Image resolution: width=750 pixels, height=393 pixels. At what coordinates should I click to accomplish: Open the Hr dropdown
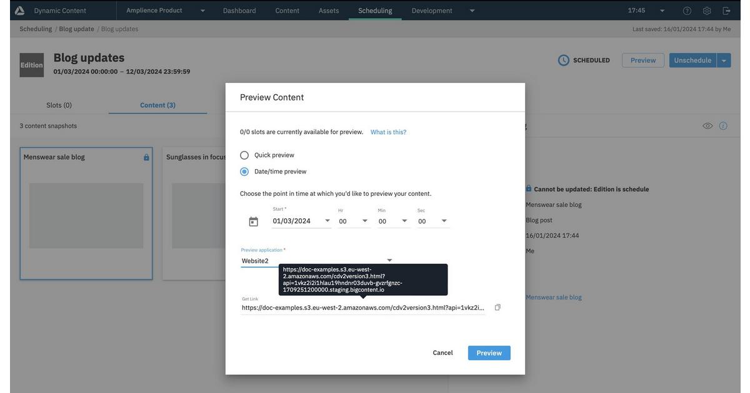coord(365,221)
